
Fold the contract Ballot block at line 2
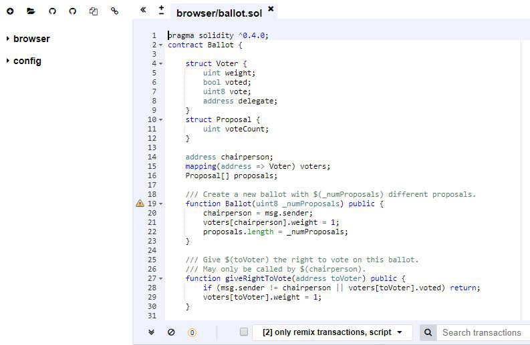click(x=161, y=45)
